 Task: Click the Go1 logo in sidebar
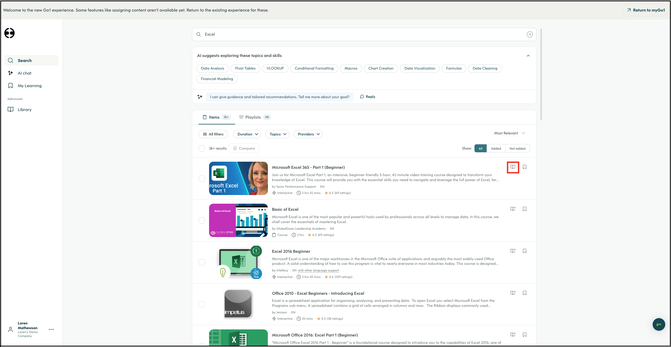(x=9, y=33)
